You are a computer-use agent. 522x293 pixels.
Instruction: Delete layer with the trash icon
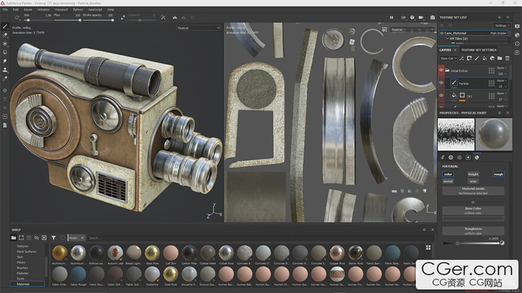pos(507,58)
